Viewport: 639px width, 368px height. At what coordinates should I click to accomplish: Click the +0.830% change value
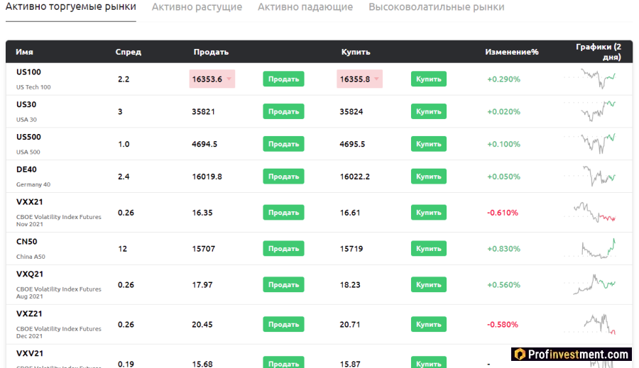pos(503,249)
